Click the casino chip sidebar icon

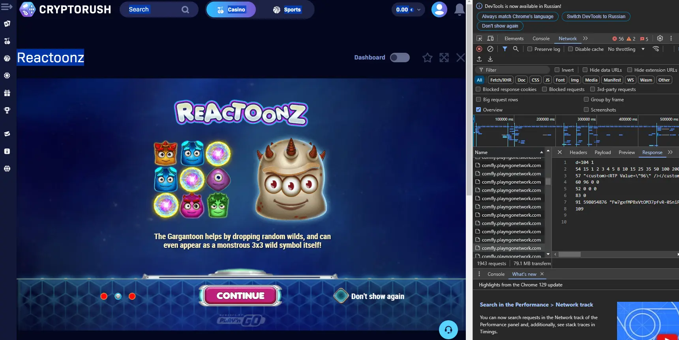pos(7,76)
